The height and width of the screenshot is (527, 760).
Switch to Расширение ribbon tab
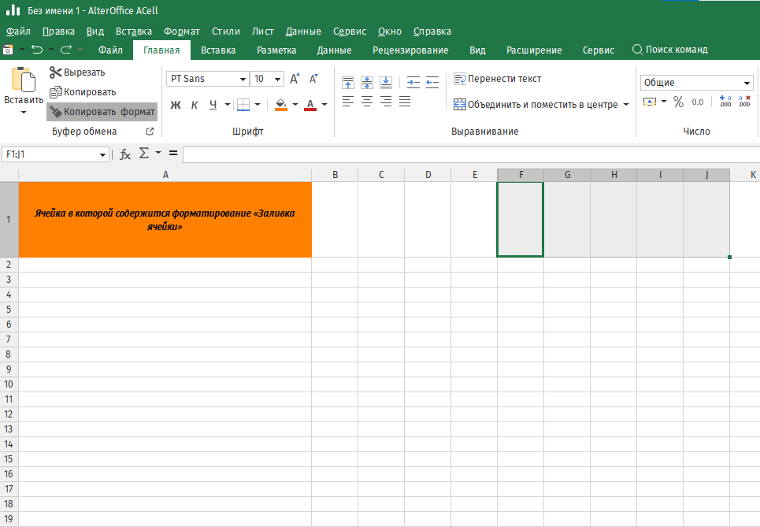[534, 50]
